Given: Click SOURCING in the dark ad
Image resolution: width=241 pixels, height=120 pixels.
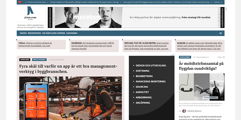Looking at the screenshot, I should [142, 87].
